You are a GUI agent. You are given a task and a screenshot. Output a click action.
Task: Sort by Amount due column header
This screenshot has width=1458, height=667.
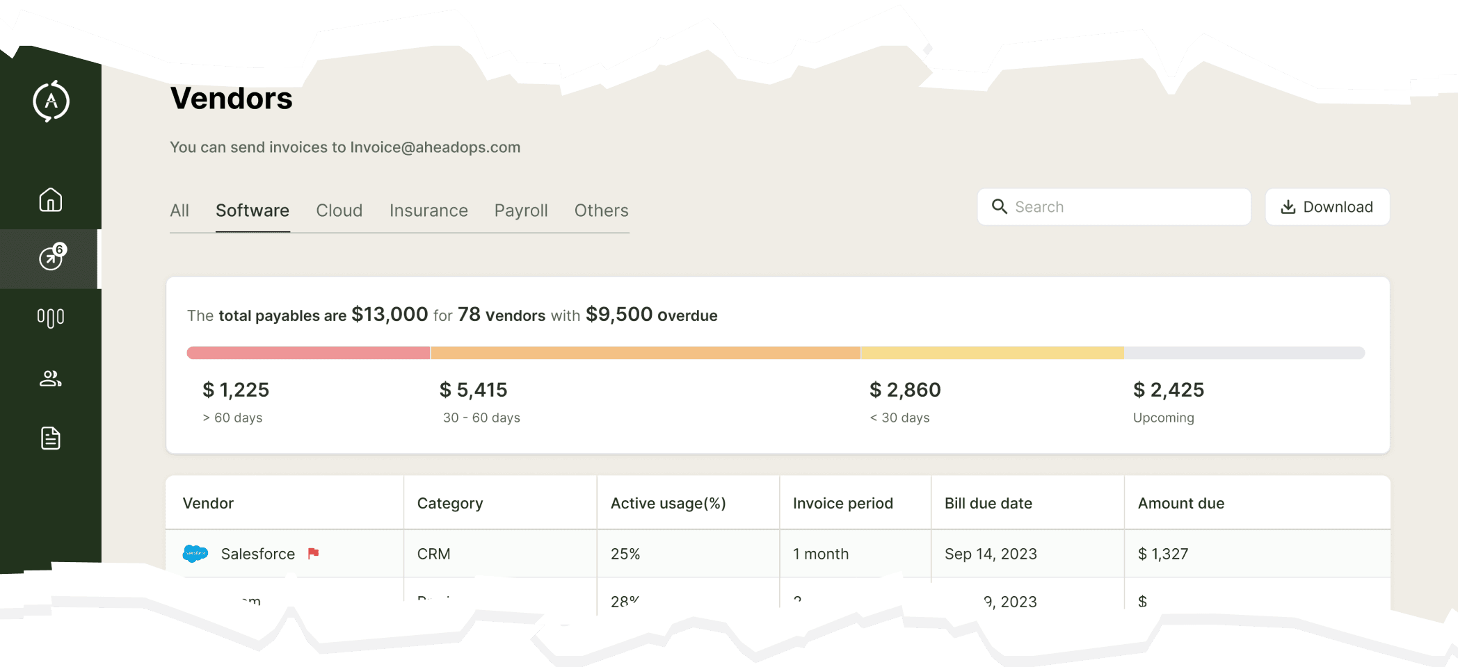1181,503
